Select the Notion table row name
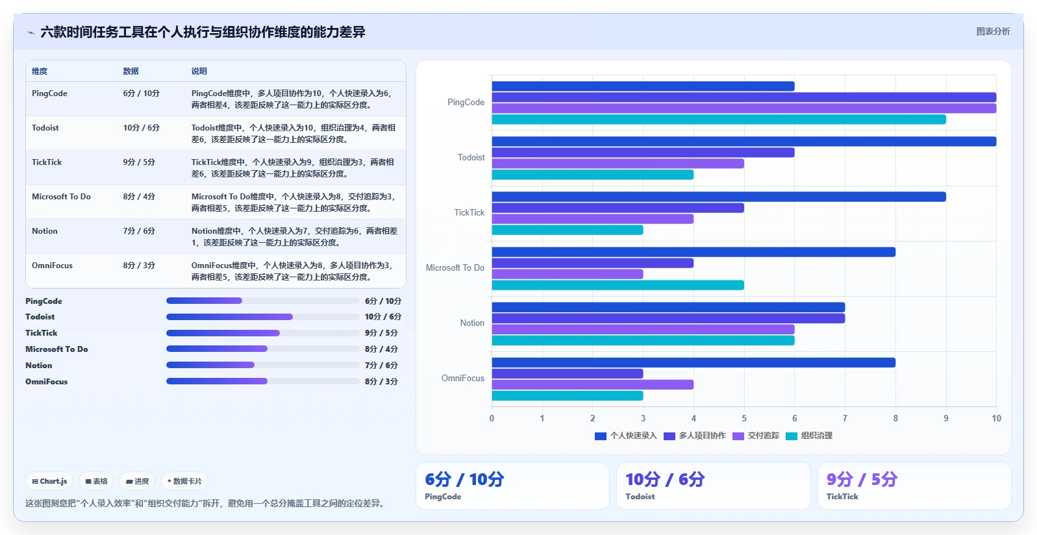Image resolution: width=1037 pixels, height=535 pixels. (x=45, y=231)
